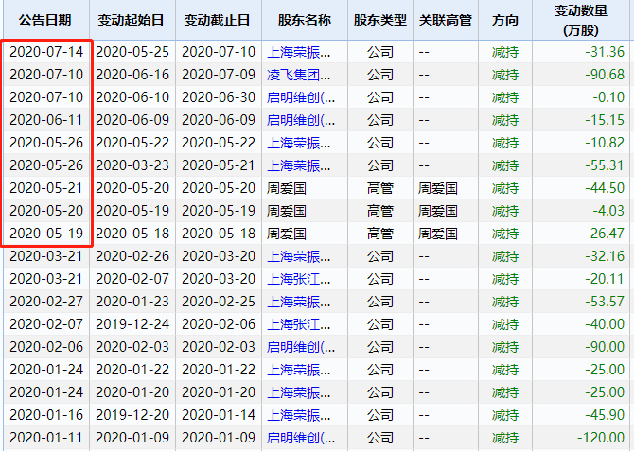The width and height of the screenshot is (634, 451).
Task: Select the change amount -90.00
Action: 605,346
